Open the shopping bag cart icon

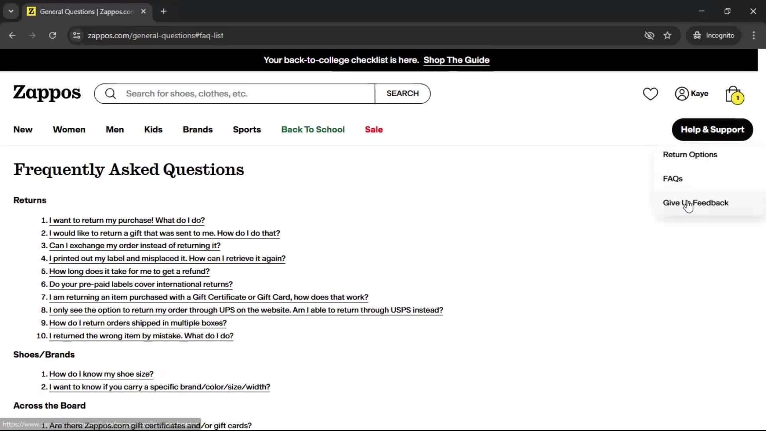pos(734,95)
